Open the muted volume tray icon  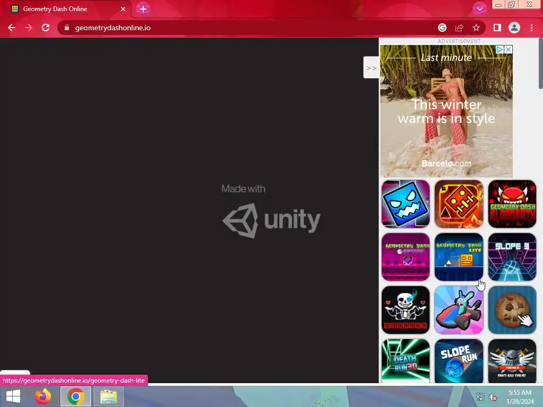coord(493,397)
